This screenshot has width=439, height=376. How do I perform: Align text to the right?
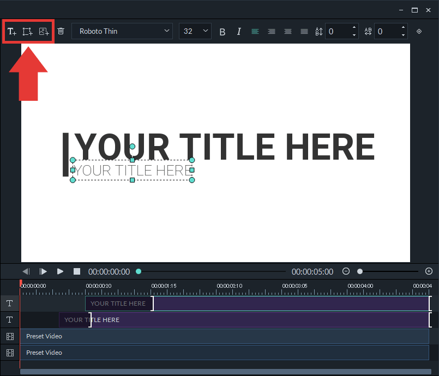click(x=271, y=32)
